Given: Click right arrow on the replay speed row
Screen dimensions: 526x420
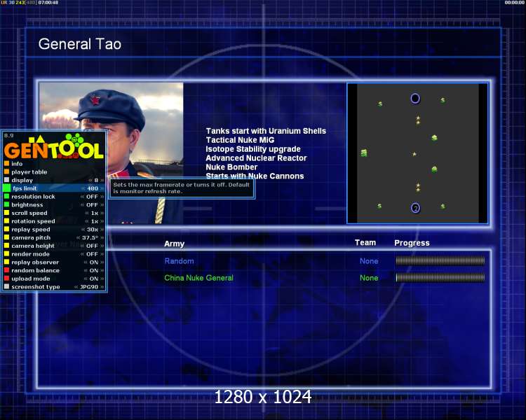Looking at the screenshot, I should pos(102,230).
